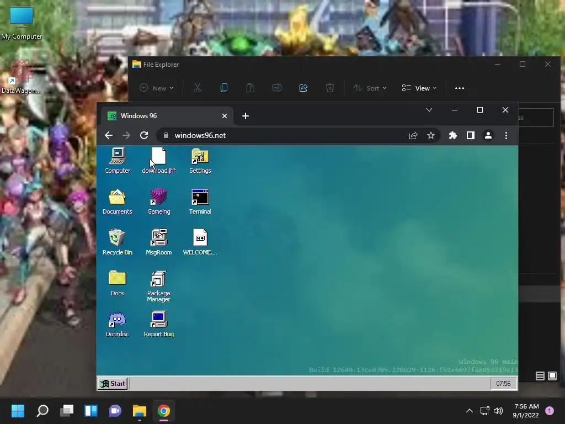Open the Chrome profile menu
The width and height of the screenshot is (565, 424).
[488, 135]
